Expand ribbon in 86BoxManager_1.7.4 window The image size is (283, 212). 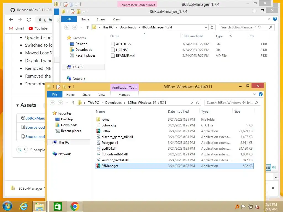pos(269,19)
